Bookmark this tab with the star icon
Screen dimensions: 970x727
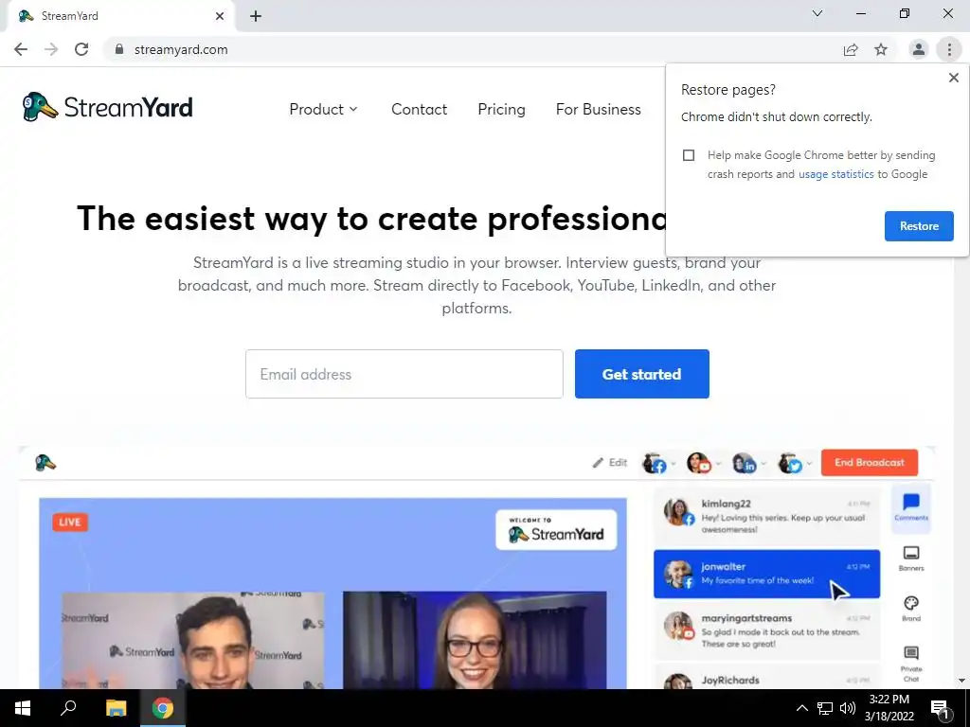881,49
